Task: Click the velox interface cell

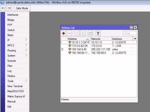Action: tap(115, 49)
